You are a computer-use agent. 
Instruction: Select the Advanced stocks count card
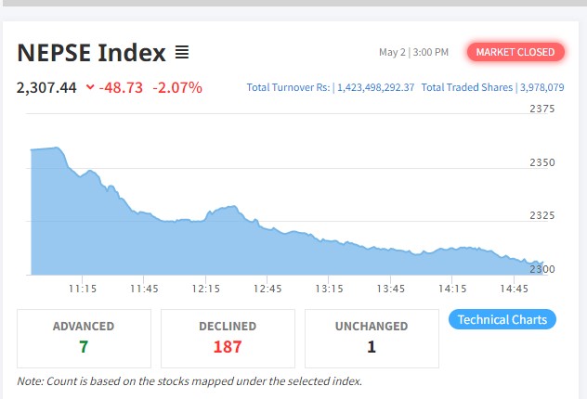[84, 339]
